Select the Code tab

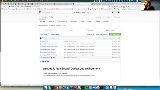pos(42,21)
